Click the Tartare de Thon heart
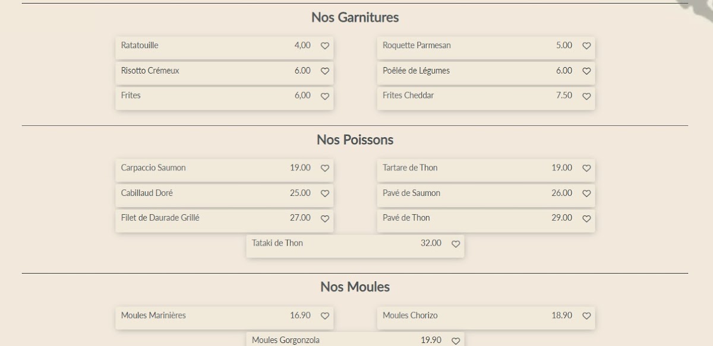Image resolution: width=713 pixels, height=346 pixels. (x=586, y=168)
